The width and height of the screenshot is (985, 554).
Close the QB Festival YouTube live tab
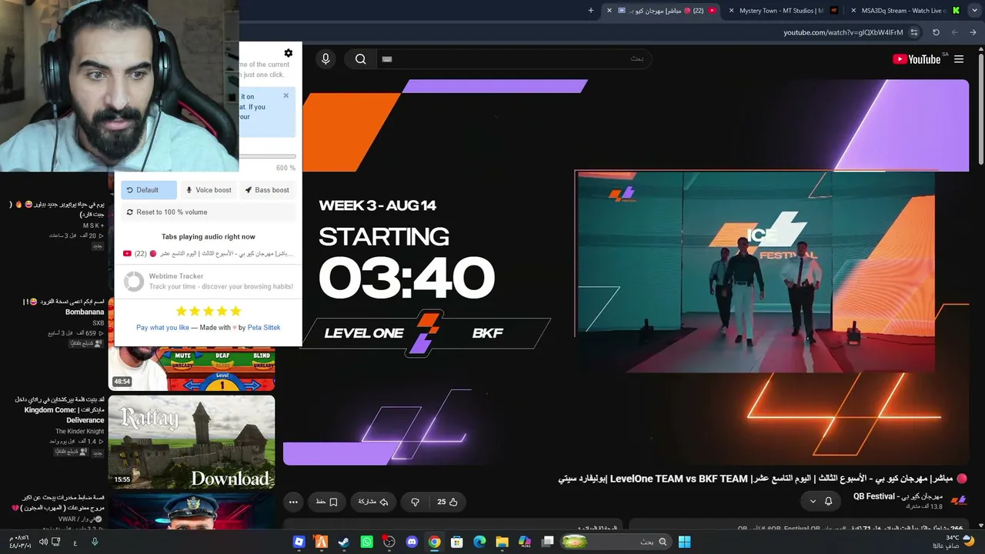(x=609, y=11)
